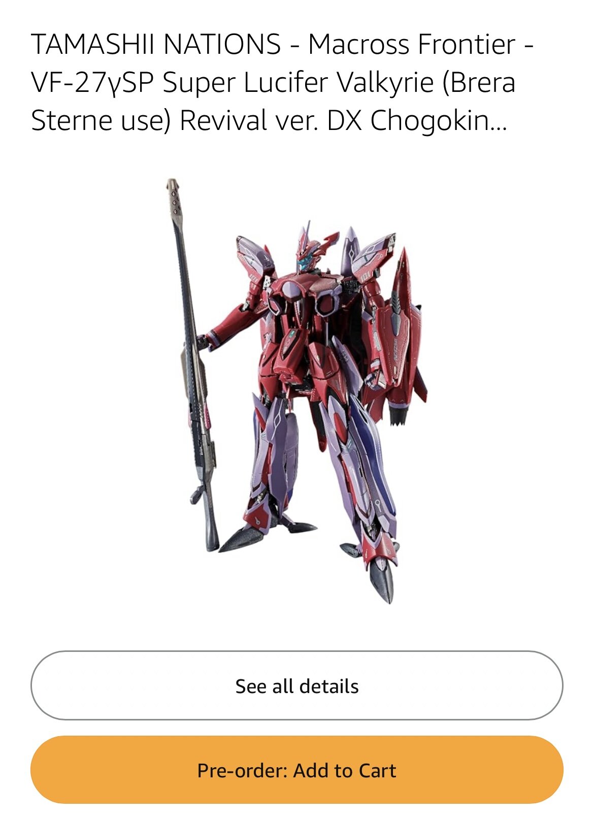Click the 'Macross Frontier' text in title
Screen dimensions: 594x821
[x=412, y=44]
